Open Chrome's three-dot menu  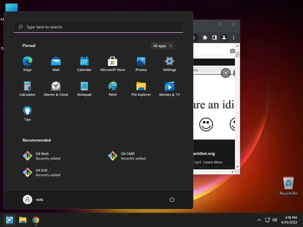(233, 38)
